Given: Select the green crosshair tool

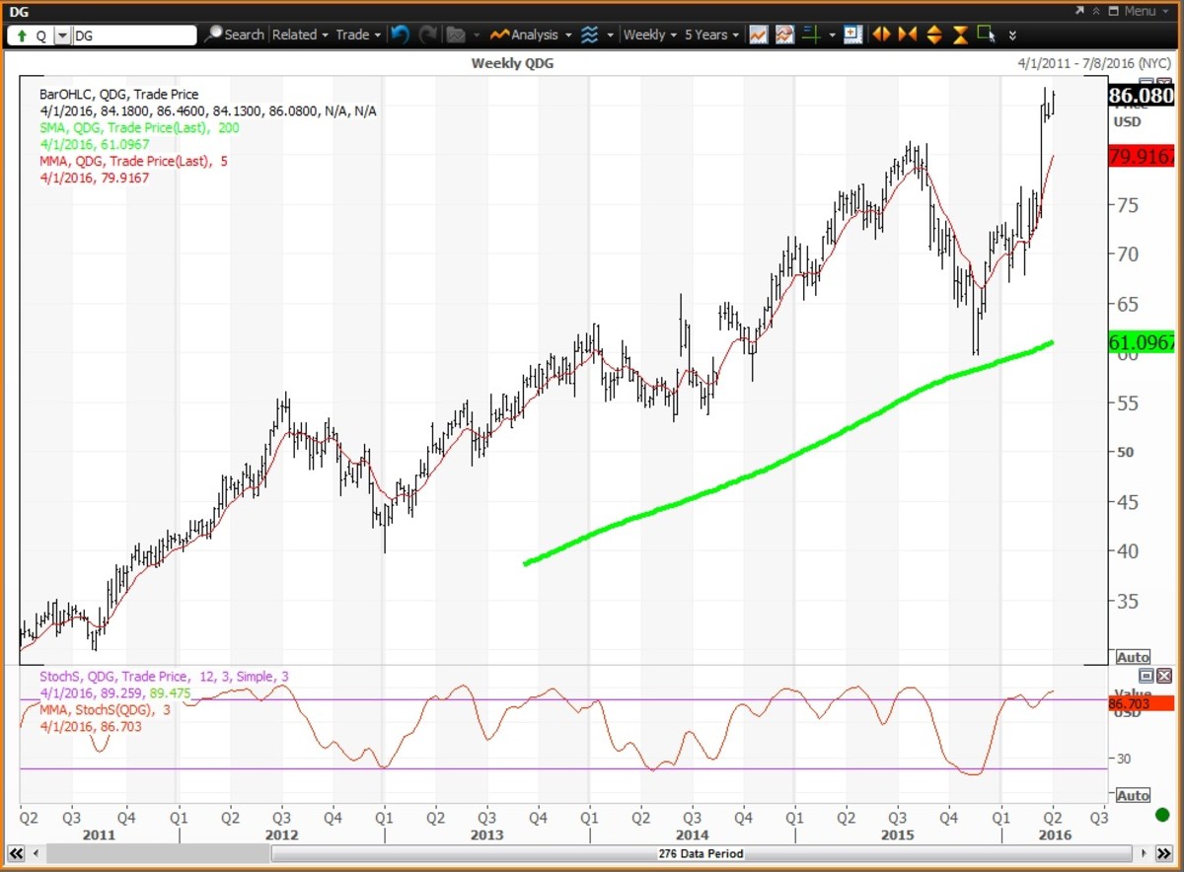Looking at the screenshot, I should point(811,35).
